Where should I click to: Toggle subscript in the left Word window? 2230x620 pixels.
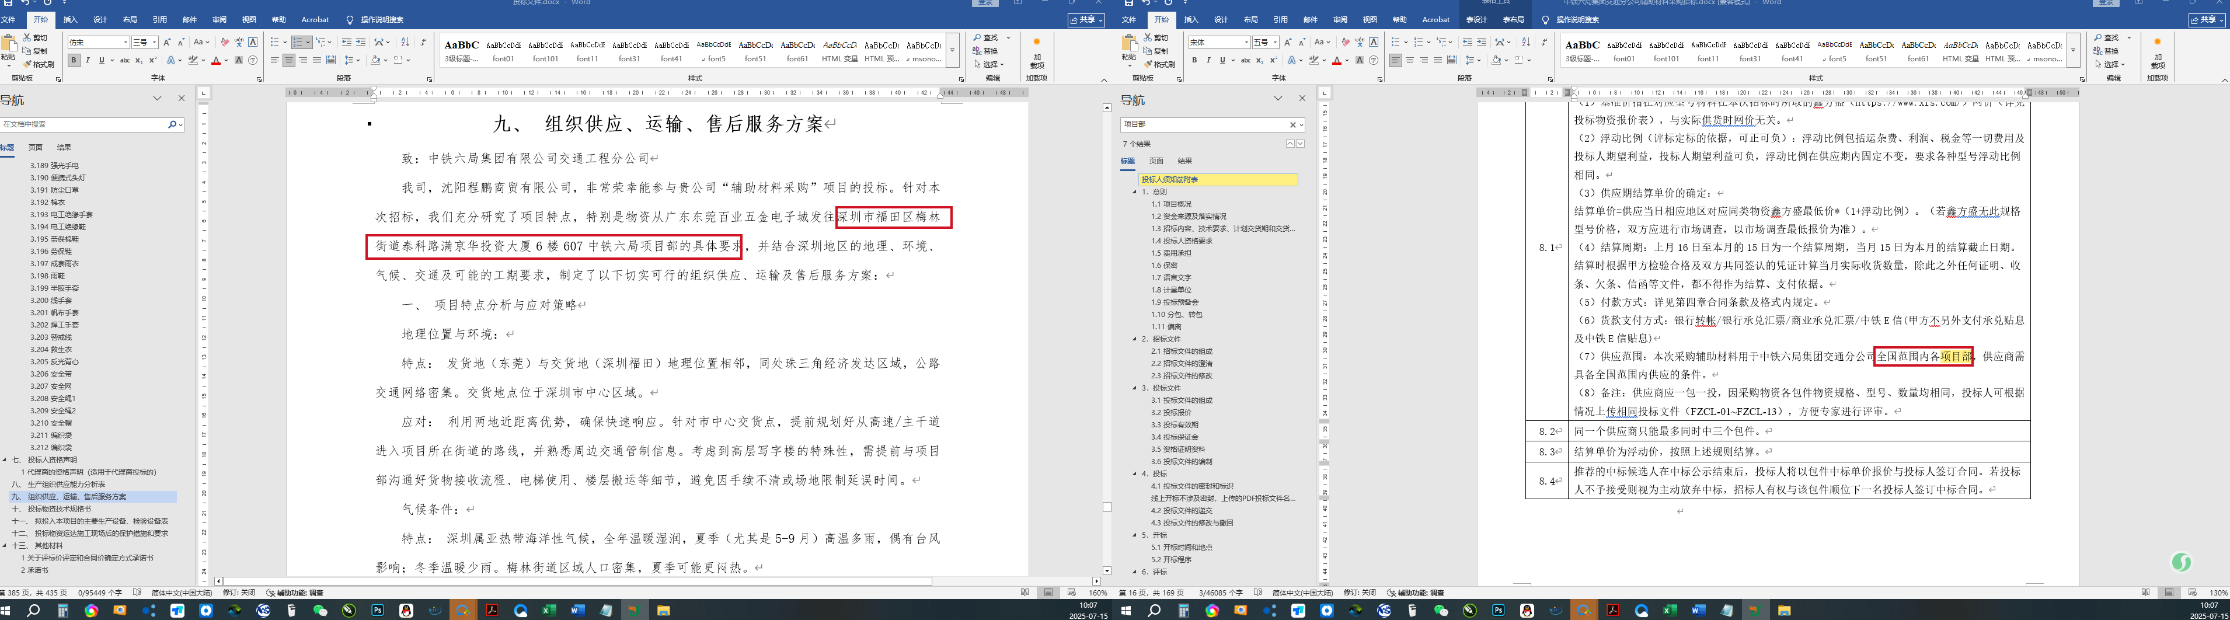click(140, 61)
